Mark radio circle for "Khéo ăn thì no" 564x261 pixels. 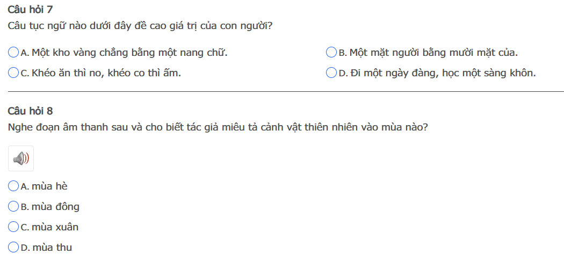click(x=14, y=73)
